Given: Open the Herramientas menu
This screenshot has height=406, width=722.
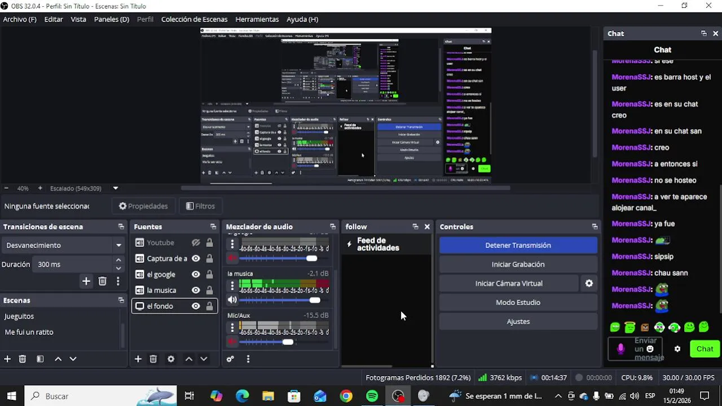Looking at the screenshot, I should pos(257,19).
